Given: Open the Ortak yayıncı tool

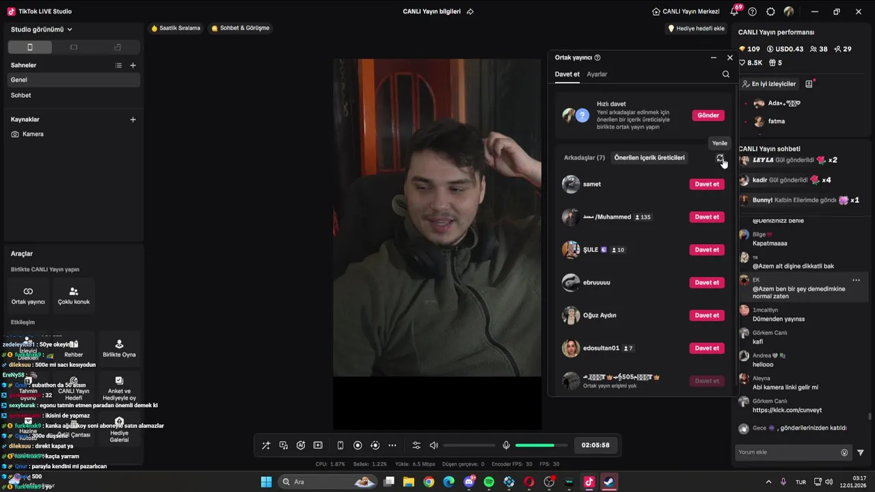Looking at the screenshot, I should point(28,295).
